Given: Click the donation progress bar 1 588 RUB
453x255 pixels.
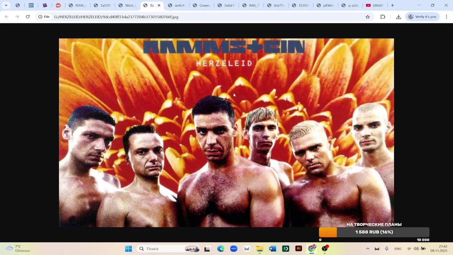Looking at the screenshot, I should coord(374,232).
